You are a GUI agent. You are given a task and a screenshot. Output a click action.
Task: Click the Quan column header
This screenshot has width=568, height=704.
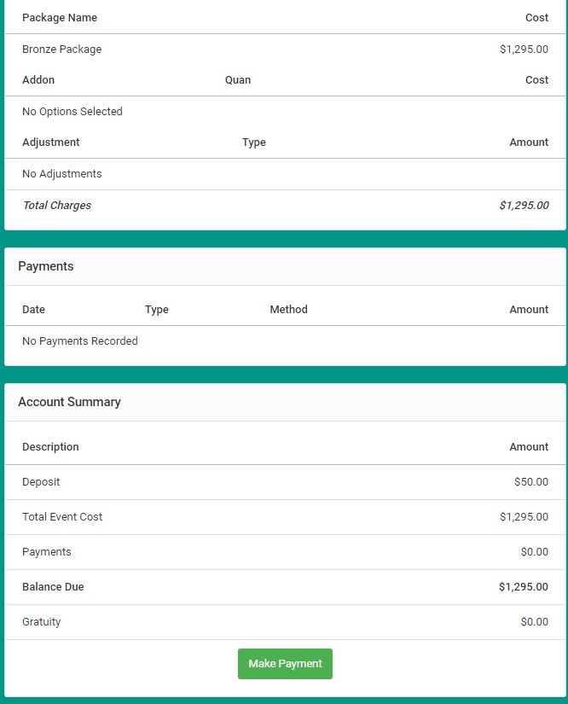pos(238,79)
